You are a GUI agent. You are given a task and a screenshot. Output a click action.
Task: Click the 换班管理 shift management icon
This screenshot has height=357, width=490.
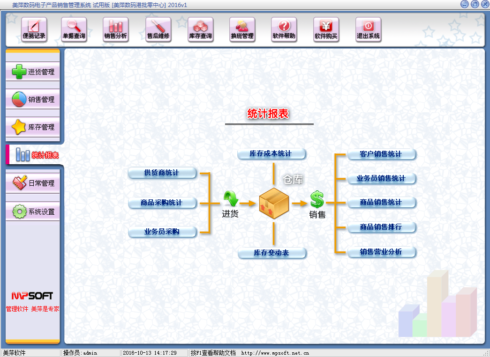pos(242,29)
